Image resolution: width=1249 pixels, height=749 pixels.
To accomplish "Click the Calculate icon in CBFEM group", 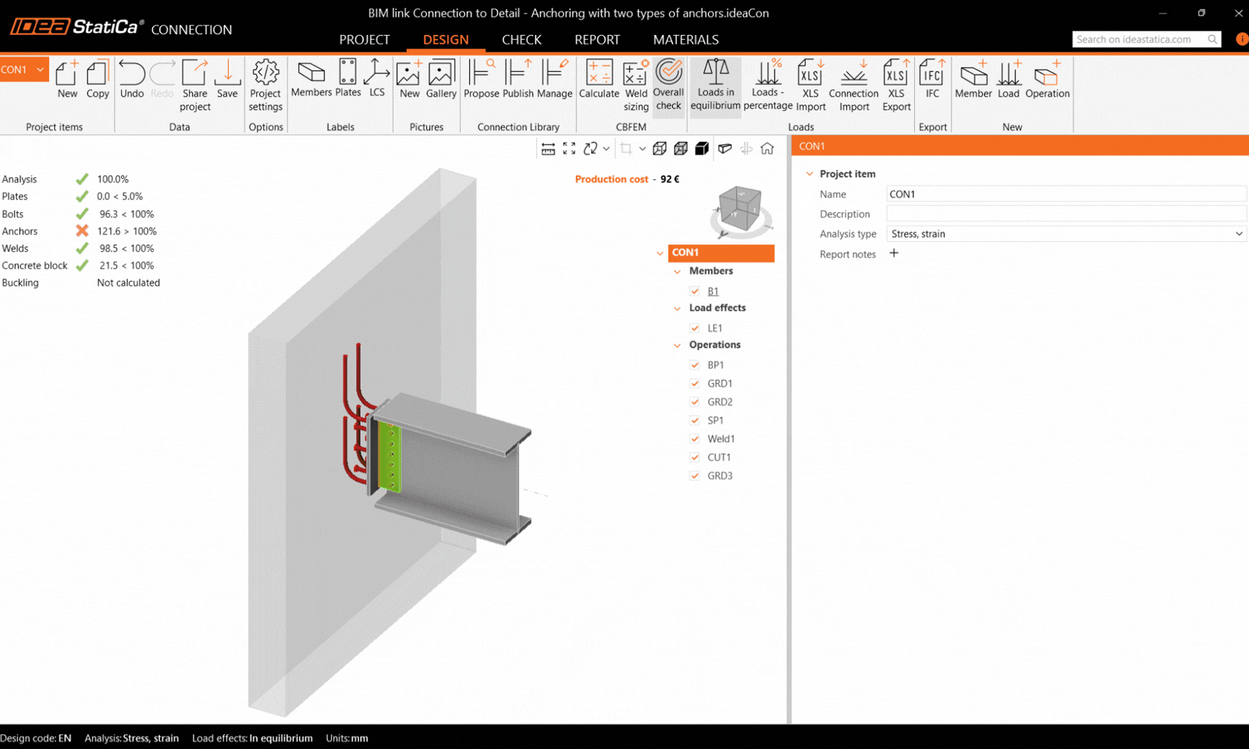I will click(599, 80).
